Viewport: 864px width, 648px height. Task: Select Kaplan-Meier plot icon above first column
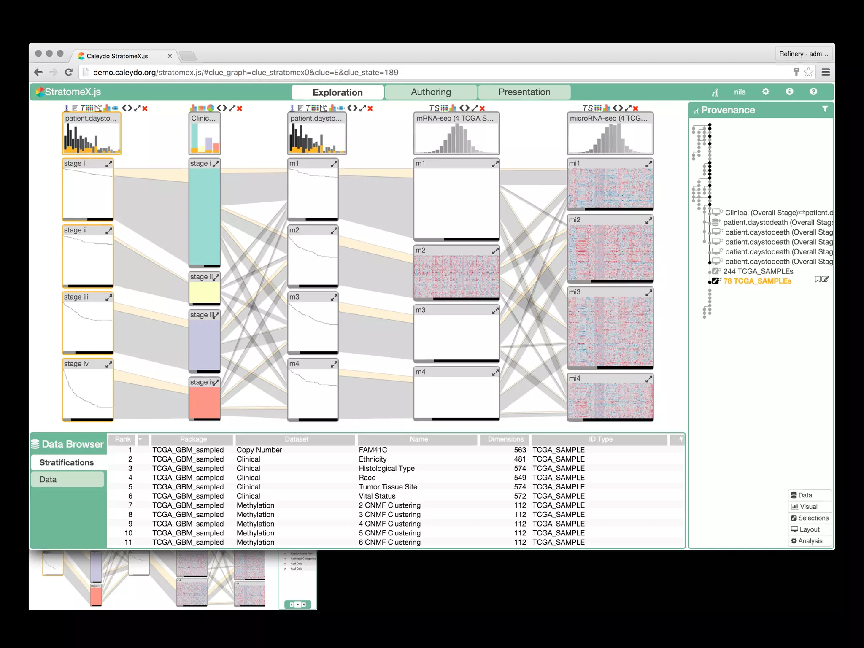98,108
